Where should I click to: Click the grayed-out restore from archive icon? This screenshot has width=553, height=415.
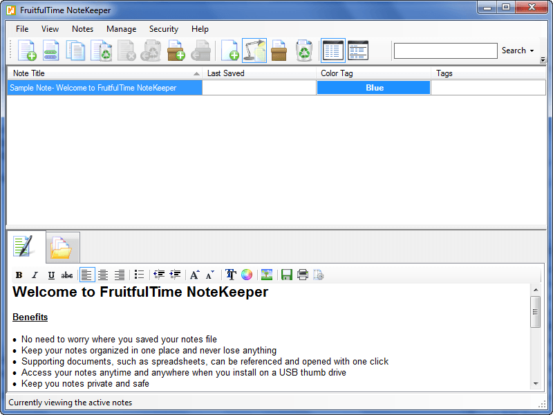200,50
